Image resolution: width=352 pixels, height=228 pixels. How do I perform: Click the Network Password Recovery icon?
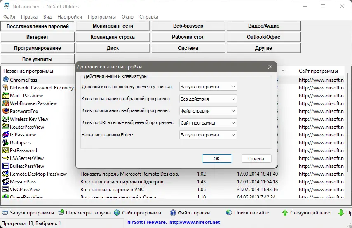[x=6, y=87]
